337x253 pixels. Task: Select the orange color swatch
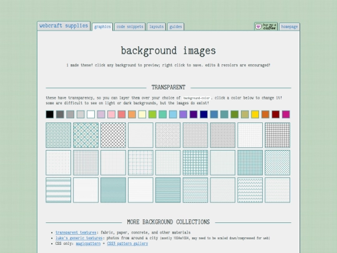coord(132,114)
